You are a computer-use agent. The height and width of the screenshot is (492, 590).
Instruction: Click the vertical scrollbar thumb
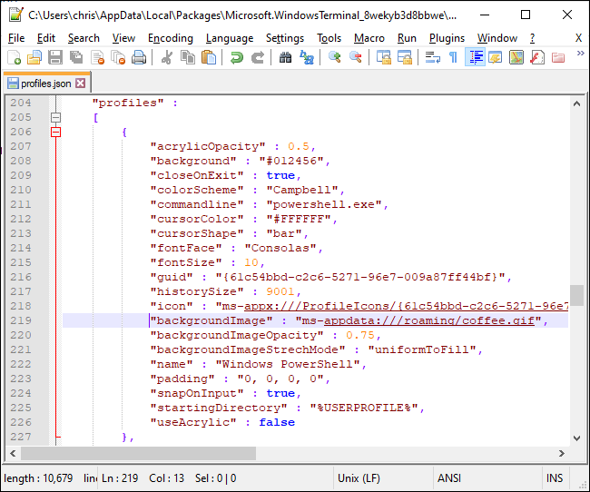coord(575,296)
